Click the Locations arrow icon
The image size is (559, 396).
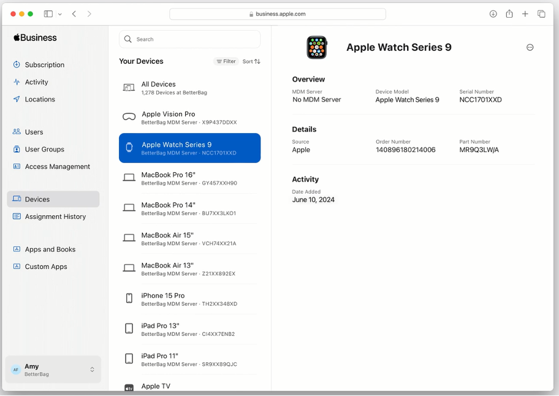tap(17, 99)
